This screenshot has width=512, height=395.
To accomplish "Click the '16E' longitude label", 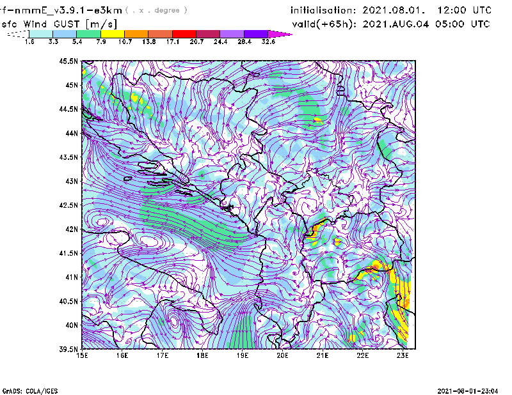I will click(x=122, y=355).
